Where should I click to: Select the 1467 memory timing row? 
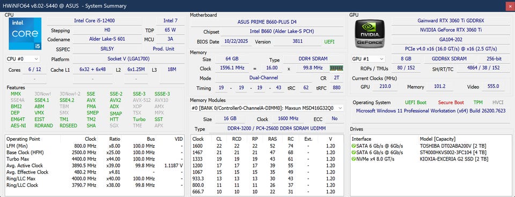click(267, 153)
